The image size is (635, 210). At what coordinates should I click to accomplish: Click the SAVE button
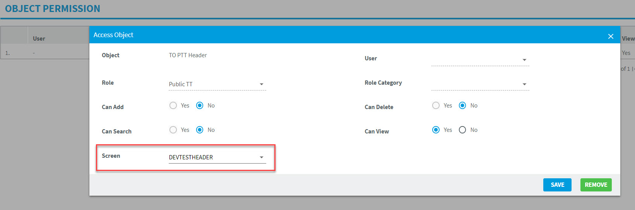tap(557, 185)
